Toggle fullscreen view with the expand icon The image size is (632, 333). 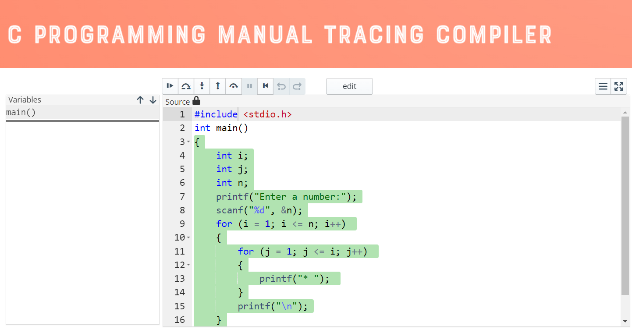pos(618,86)
